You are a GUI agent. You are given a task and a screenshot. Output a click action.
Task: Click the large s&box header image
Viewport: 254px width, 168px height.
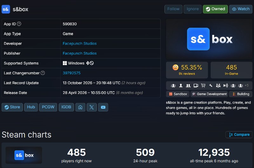click(x=209, y=39)
